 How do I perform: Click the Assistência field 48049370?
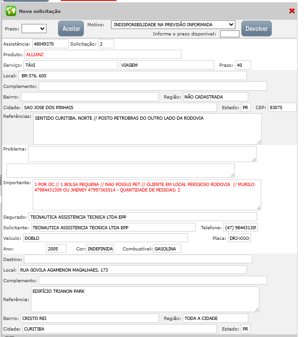(50, 44)
